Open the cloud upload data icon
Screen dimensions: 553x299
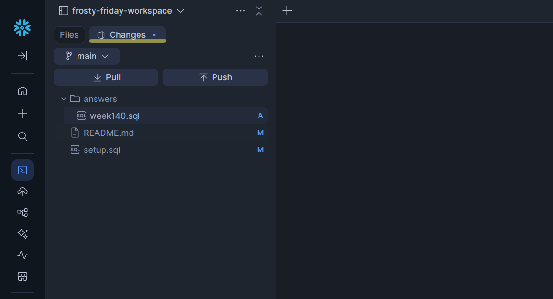[x=22, y=191]
